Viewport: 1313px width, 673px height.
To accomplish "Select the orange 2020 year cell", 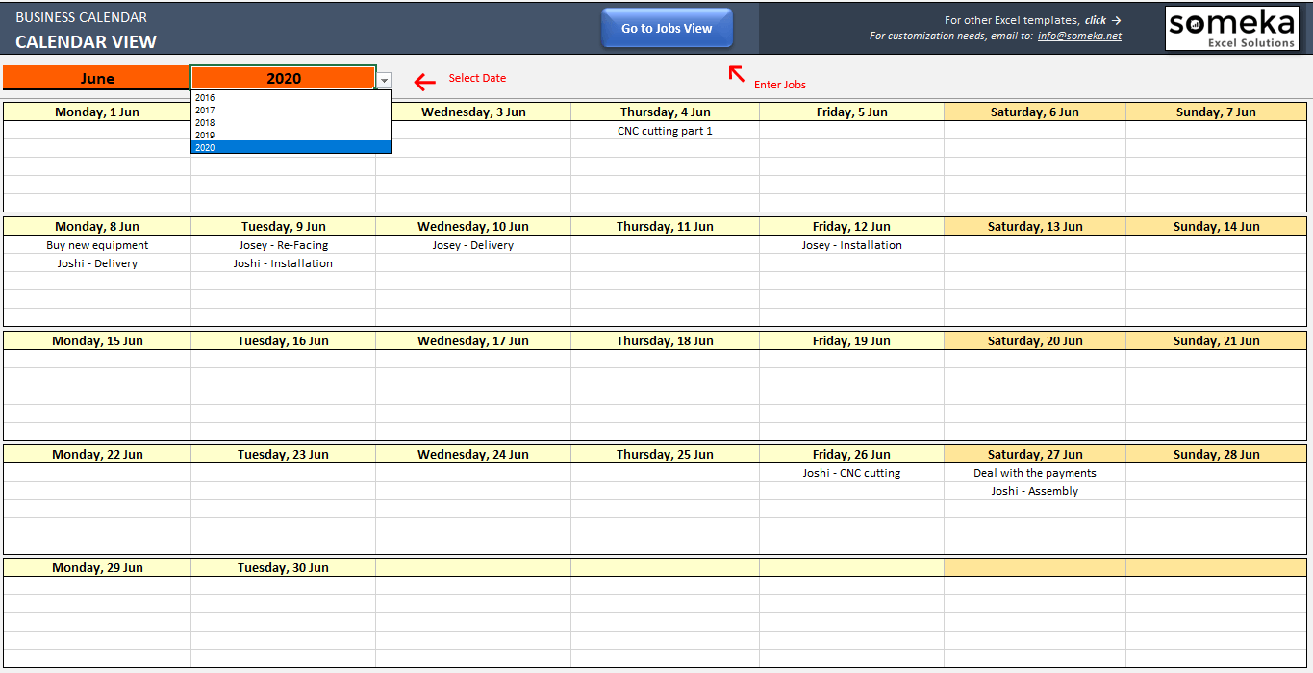I will pos(283,79).
